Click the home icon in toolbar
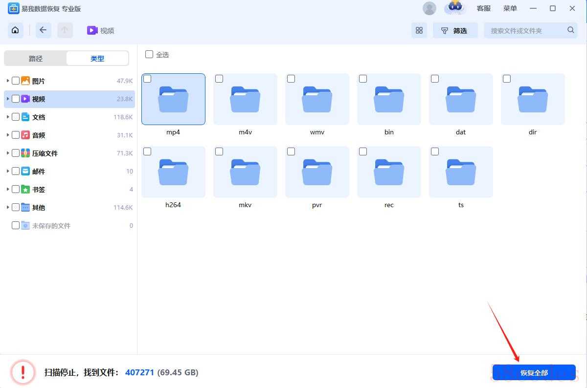Screen dimensions: 587x388 (15, 30)
